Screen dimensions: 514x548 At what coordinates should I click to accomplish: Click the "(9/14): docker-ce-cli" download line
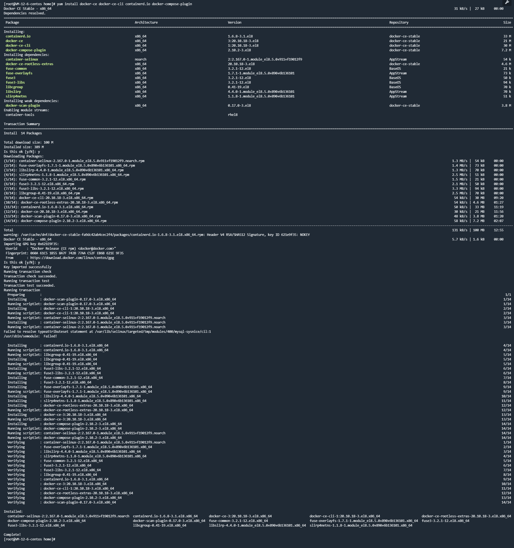(49, 198)
